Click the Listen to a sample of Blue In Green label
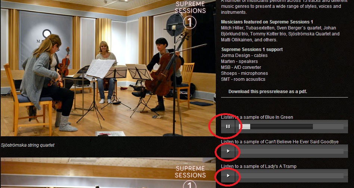 [x=257, y=117]
